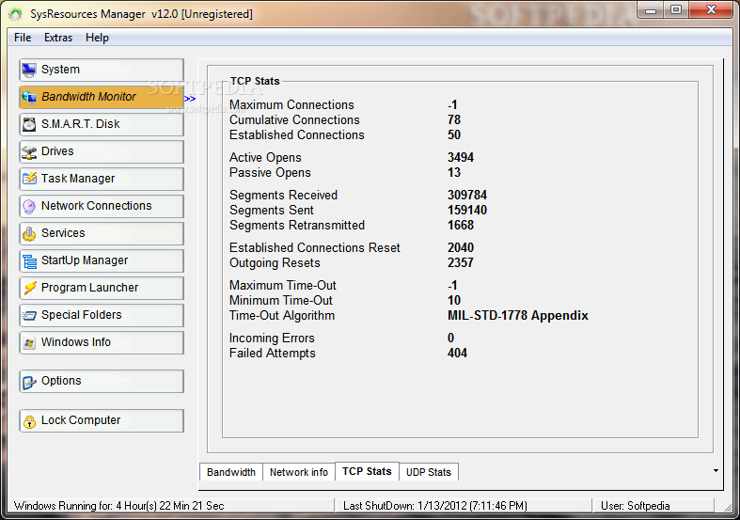Click the Services icon in sidebar
This screenshot has height=520, width=740.
[29, 233]
